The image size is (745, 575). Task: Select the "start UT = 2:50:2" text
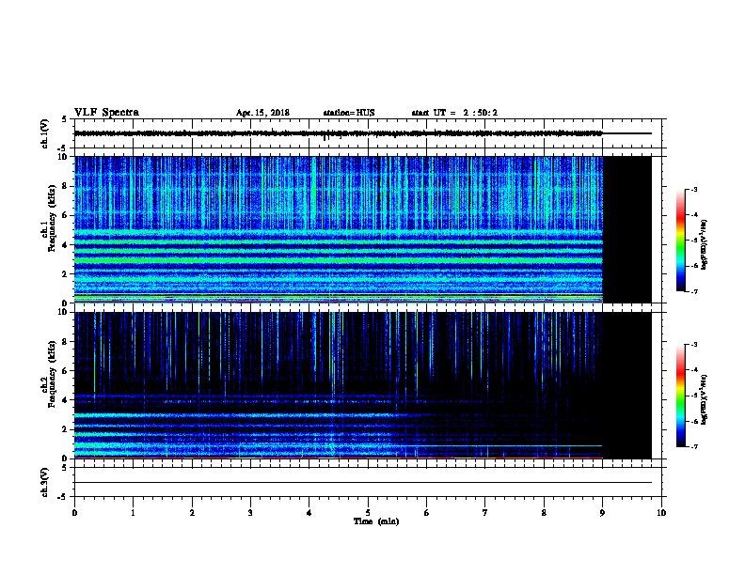pyautogui.click(x=454, y=113)
